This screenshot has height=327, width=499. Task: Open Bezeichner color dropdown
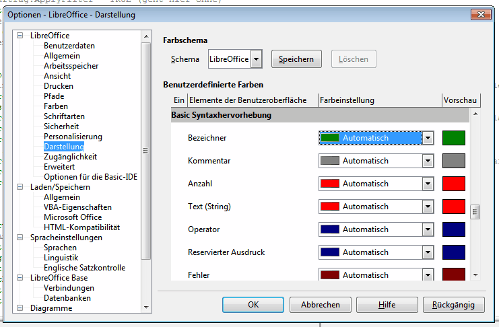[428, 138]
